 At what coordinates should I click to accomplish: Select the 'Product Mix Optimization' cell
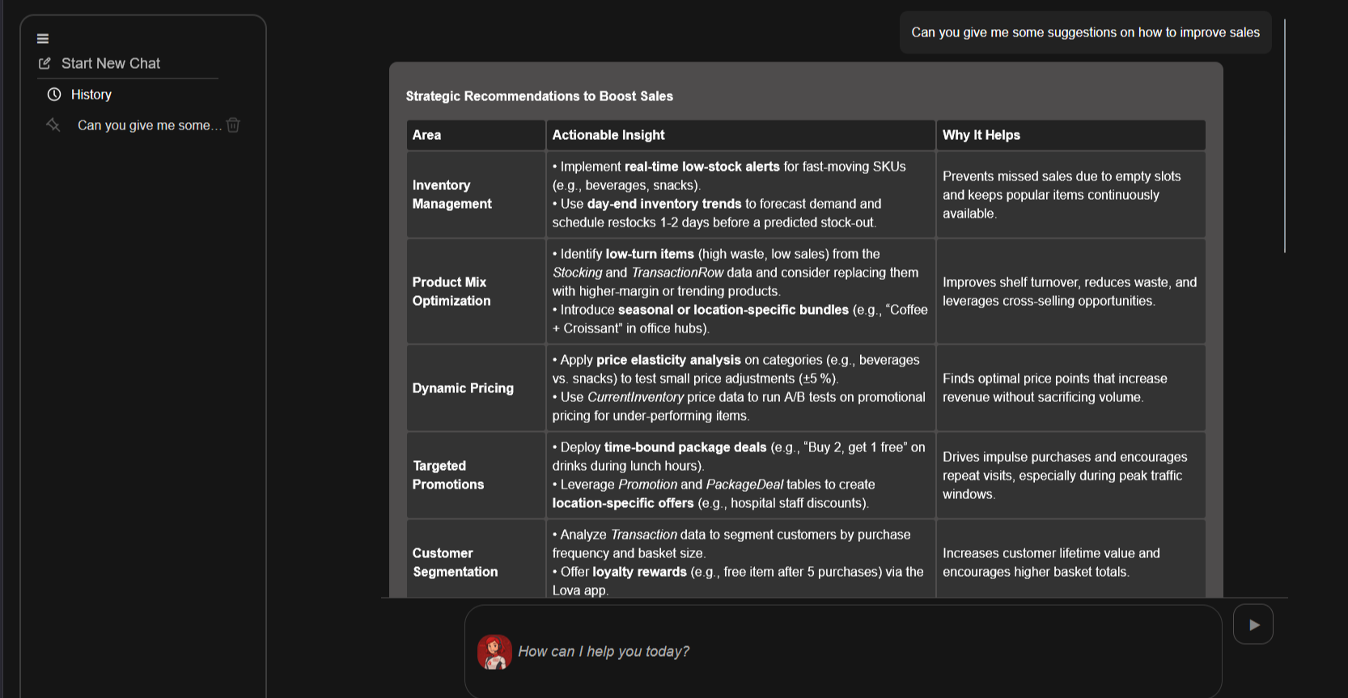click(476, 291)
